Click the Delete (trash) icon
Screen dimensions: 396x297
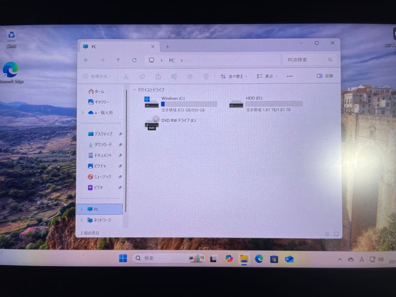[206, 76]
